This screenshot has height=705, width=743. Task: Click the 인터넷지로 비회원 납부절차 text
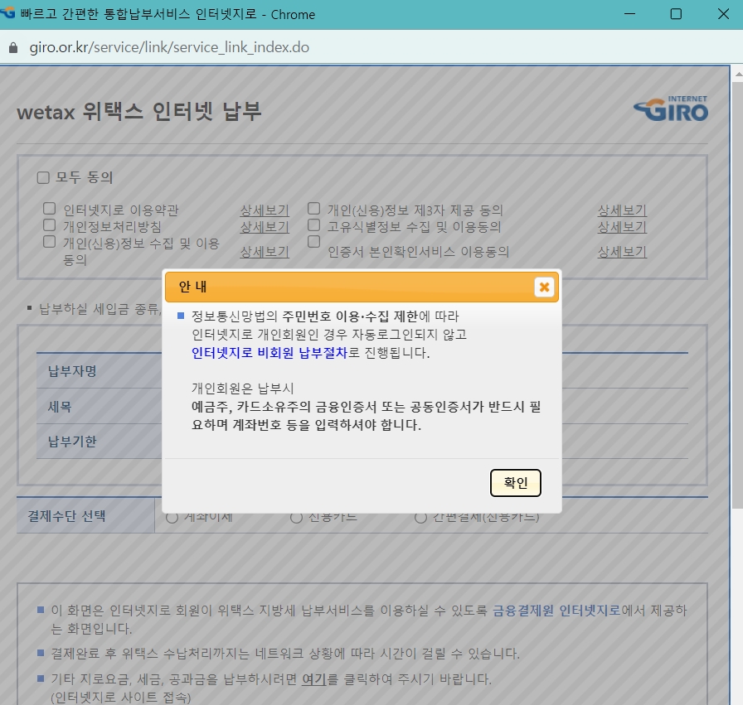coord(270,353)
